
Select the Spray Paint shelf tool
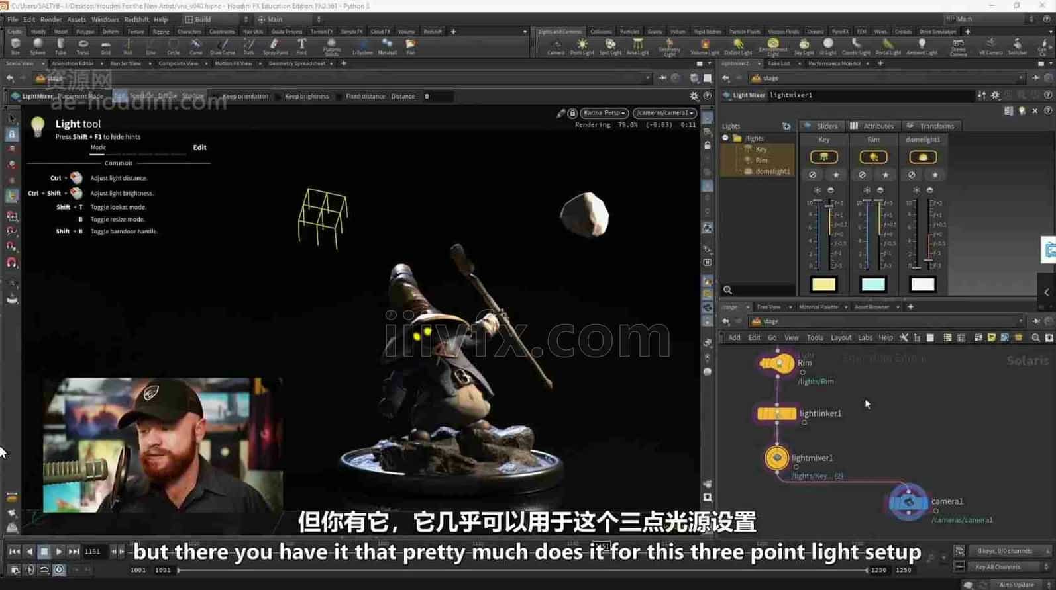tap(275, 46)
